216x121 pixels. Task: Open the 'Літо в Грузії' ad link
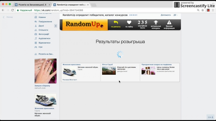tap(107, 65)
